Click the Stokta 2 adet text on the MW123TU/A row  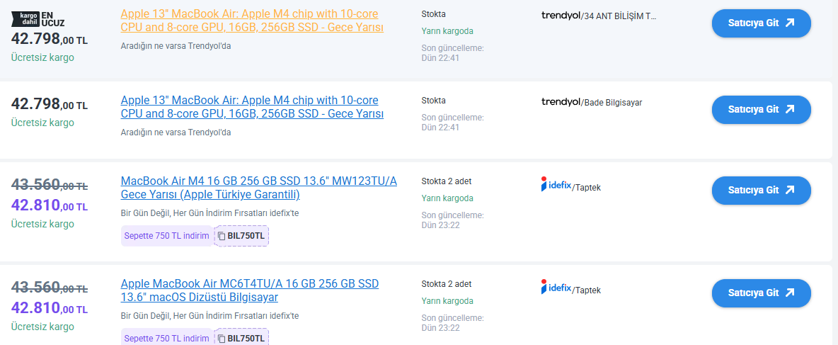447,181
